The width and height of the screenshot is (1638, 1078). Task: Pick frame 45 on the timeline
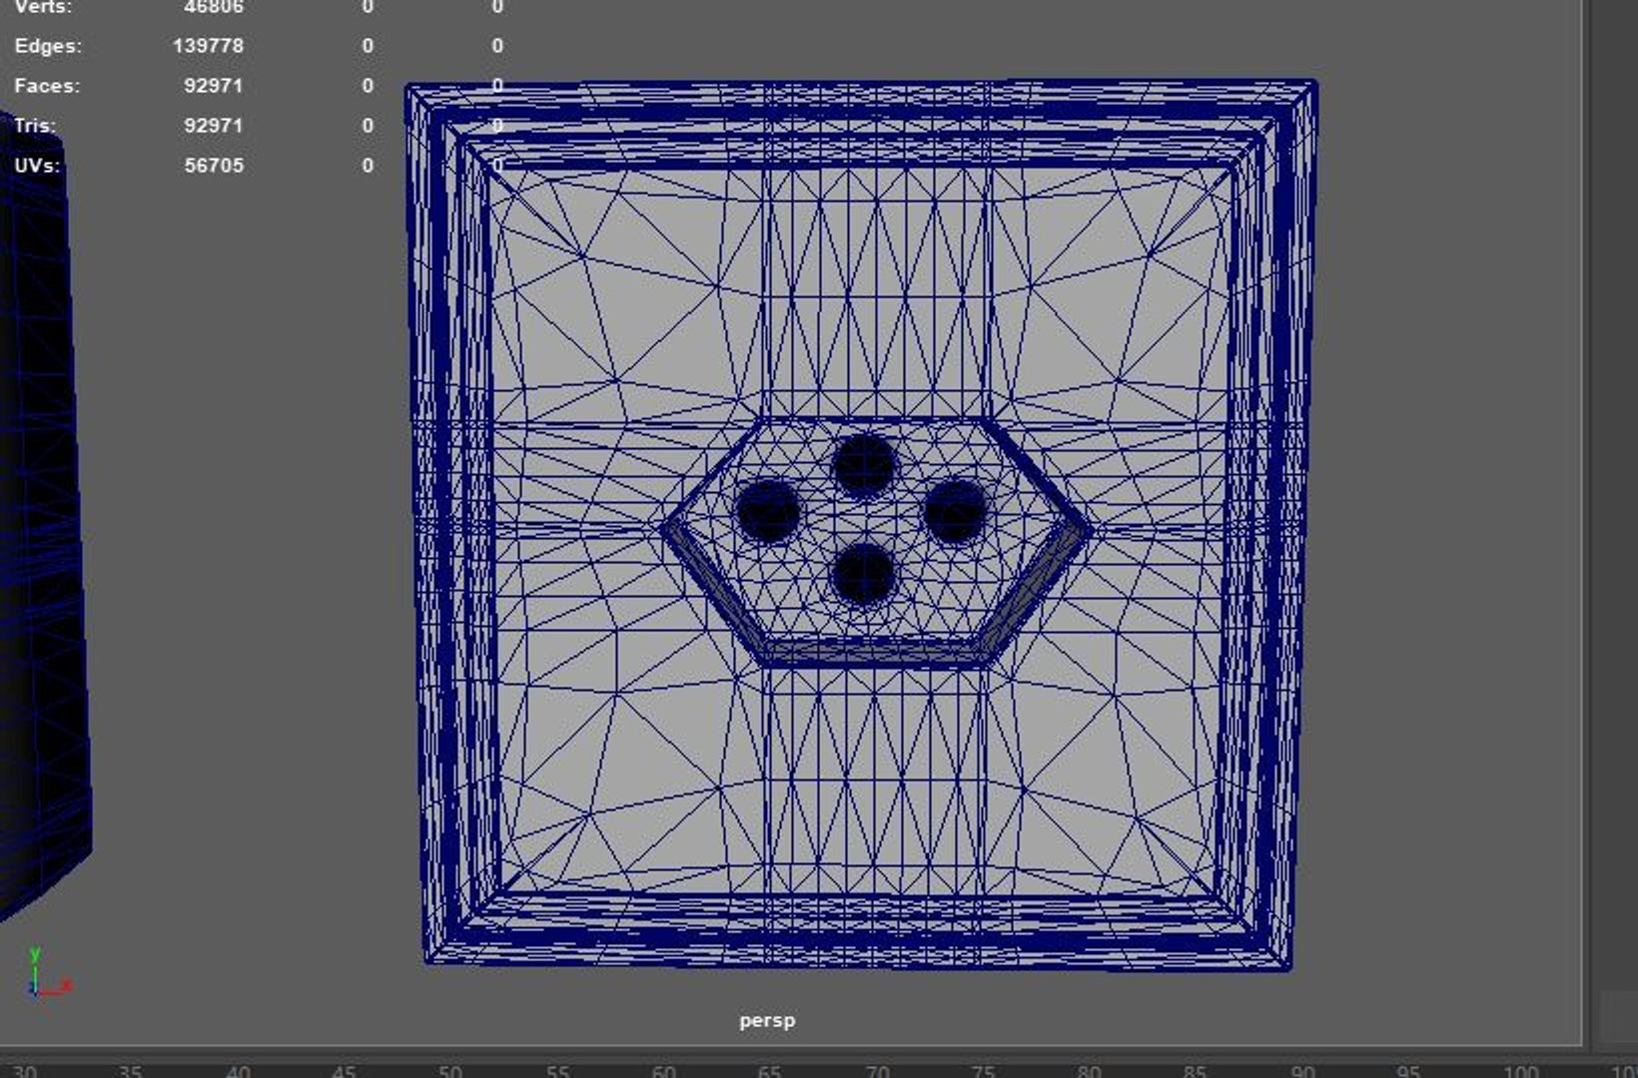click(x=344, y=1072)
